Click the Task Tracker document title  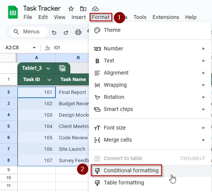coord(42,8)
